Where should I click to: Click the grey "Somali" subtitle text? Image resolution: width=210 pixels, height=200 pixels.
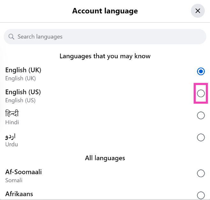(x=14, y=180)
